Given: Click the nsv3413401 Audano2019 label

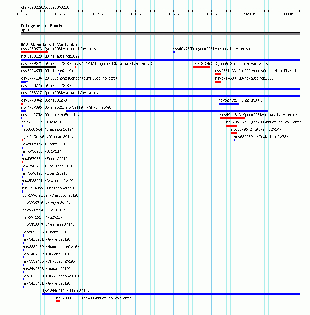Looking at the screenshot, I should [47, 284].
